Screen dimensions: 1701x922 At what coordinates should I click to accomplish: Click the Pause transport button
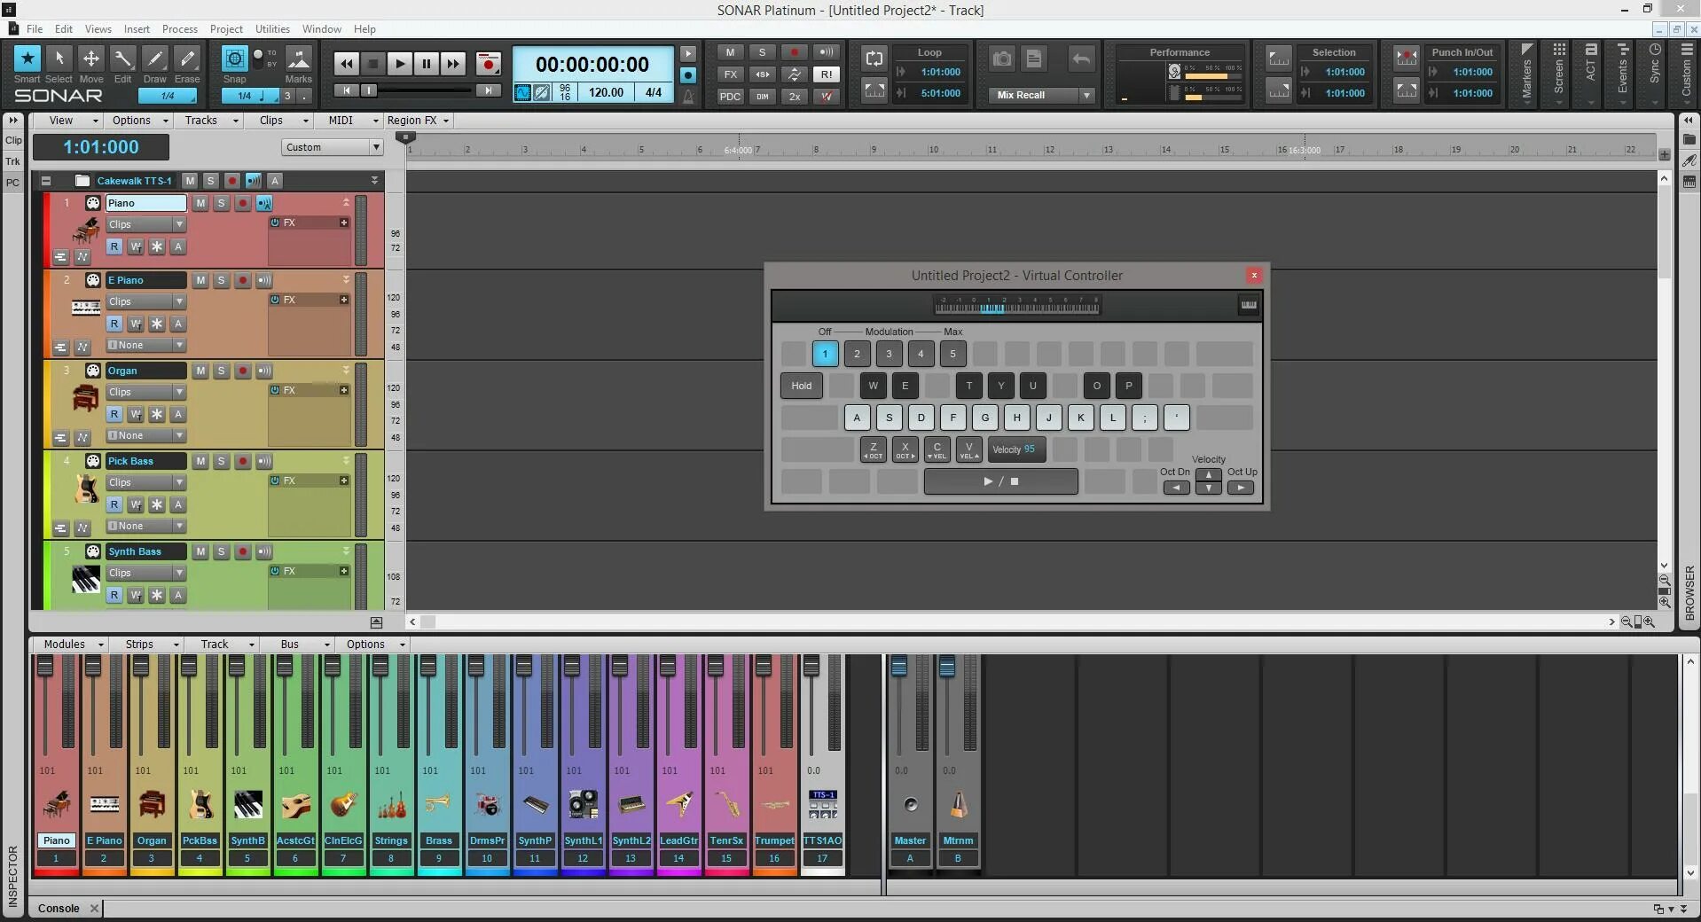pos(427,64)
